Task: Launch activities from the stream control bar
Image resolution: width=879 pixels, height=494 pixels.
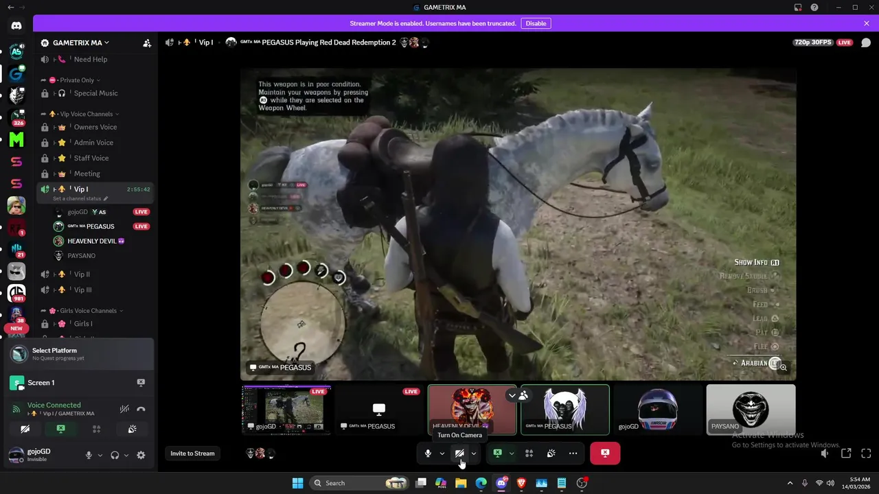Action: tap(529, 453)
